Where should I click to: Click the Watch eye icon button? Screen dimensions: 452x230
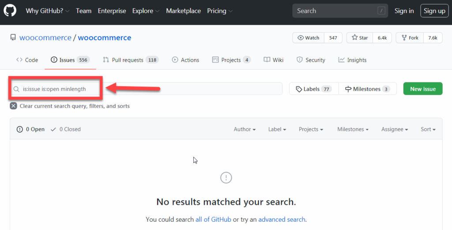(x=309, y=38)
